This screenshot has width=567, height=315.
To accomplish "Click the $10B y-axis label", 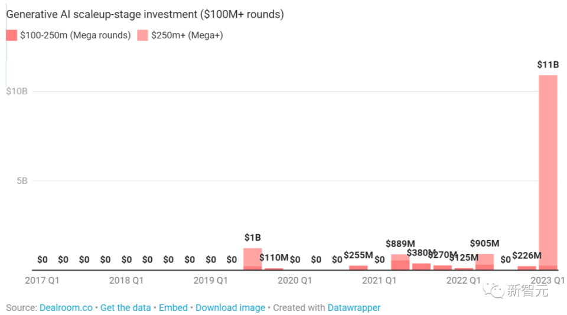I will 17,91.
